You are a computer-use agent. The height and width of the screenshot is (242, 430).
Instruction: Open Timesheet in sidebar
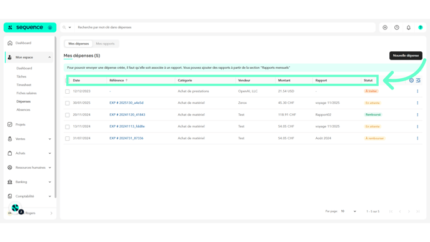24,85
